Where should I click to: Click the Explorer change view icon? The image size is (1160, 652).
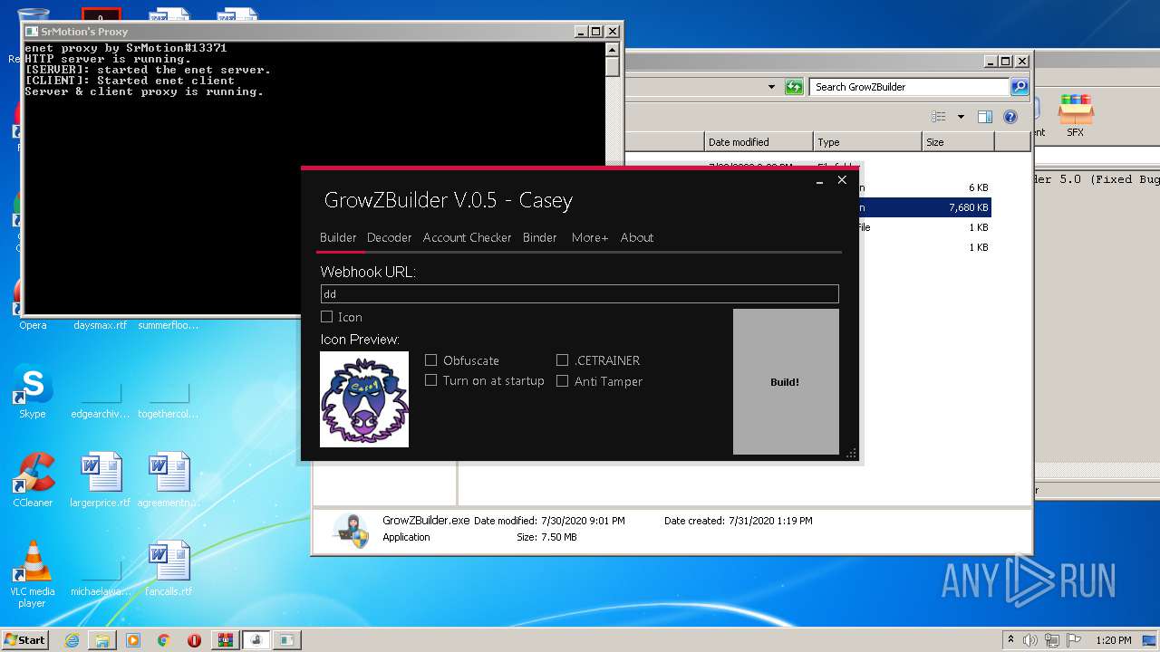(x=939, y=117)
